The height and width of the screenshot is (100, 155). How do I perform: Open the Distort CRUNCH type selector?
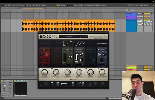68,49
